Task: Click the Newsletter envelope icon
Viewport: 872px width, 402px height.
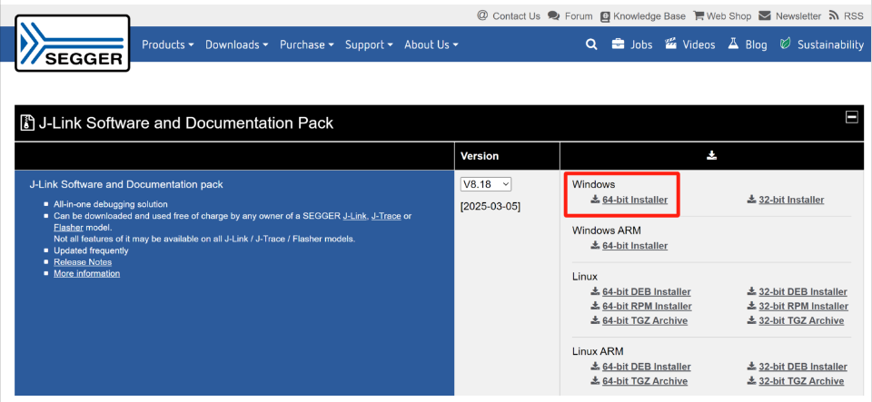Action: (x=765, y=15)
